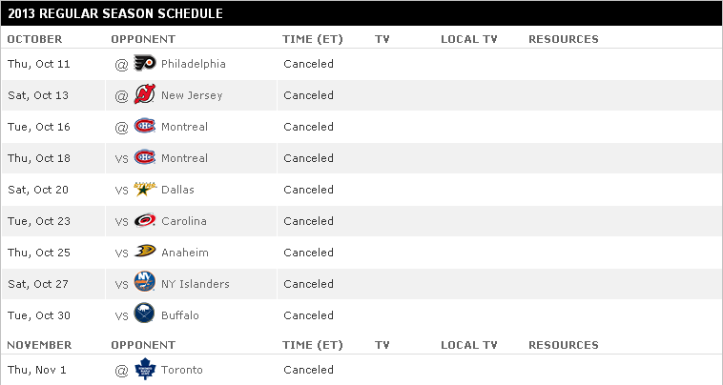Click the Anaheim Ducks logo
The image size is (723, 385).
pos(145,252)
